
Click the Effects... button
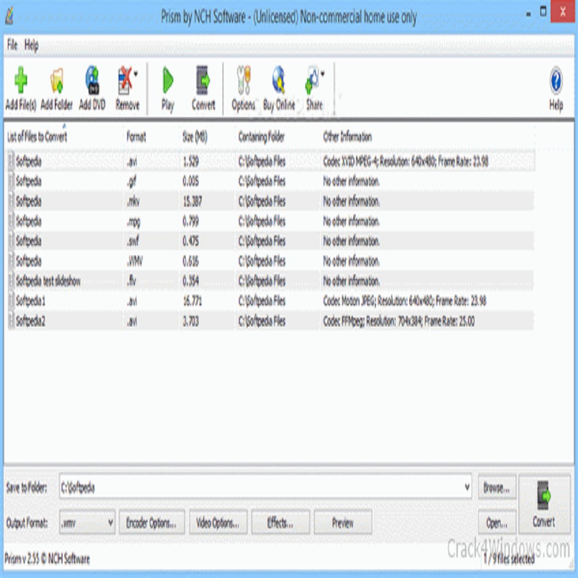pos(280,522)
